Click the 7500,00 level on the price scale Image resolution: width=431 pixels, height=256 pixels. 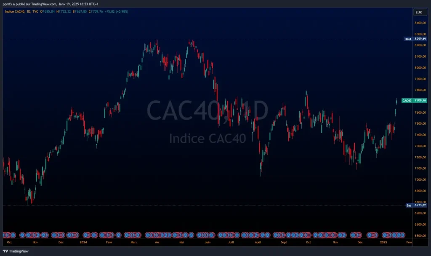point(420,124)
